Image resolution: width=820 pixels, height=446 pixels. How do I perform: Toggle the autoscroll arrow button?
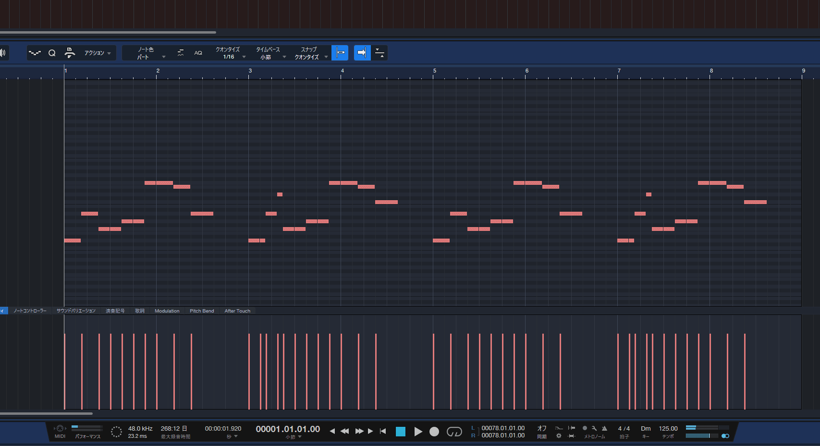(362, 53)
